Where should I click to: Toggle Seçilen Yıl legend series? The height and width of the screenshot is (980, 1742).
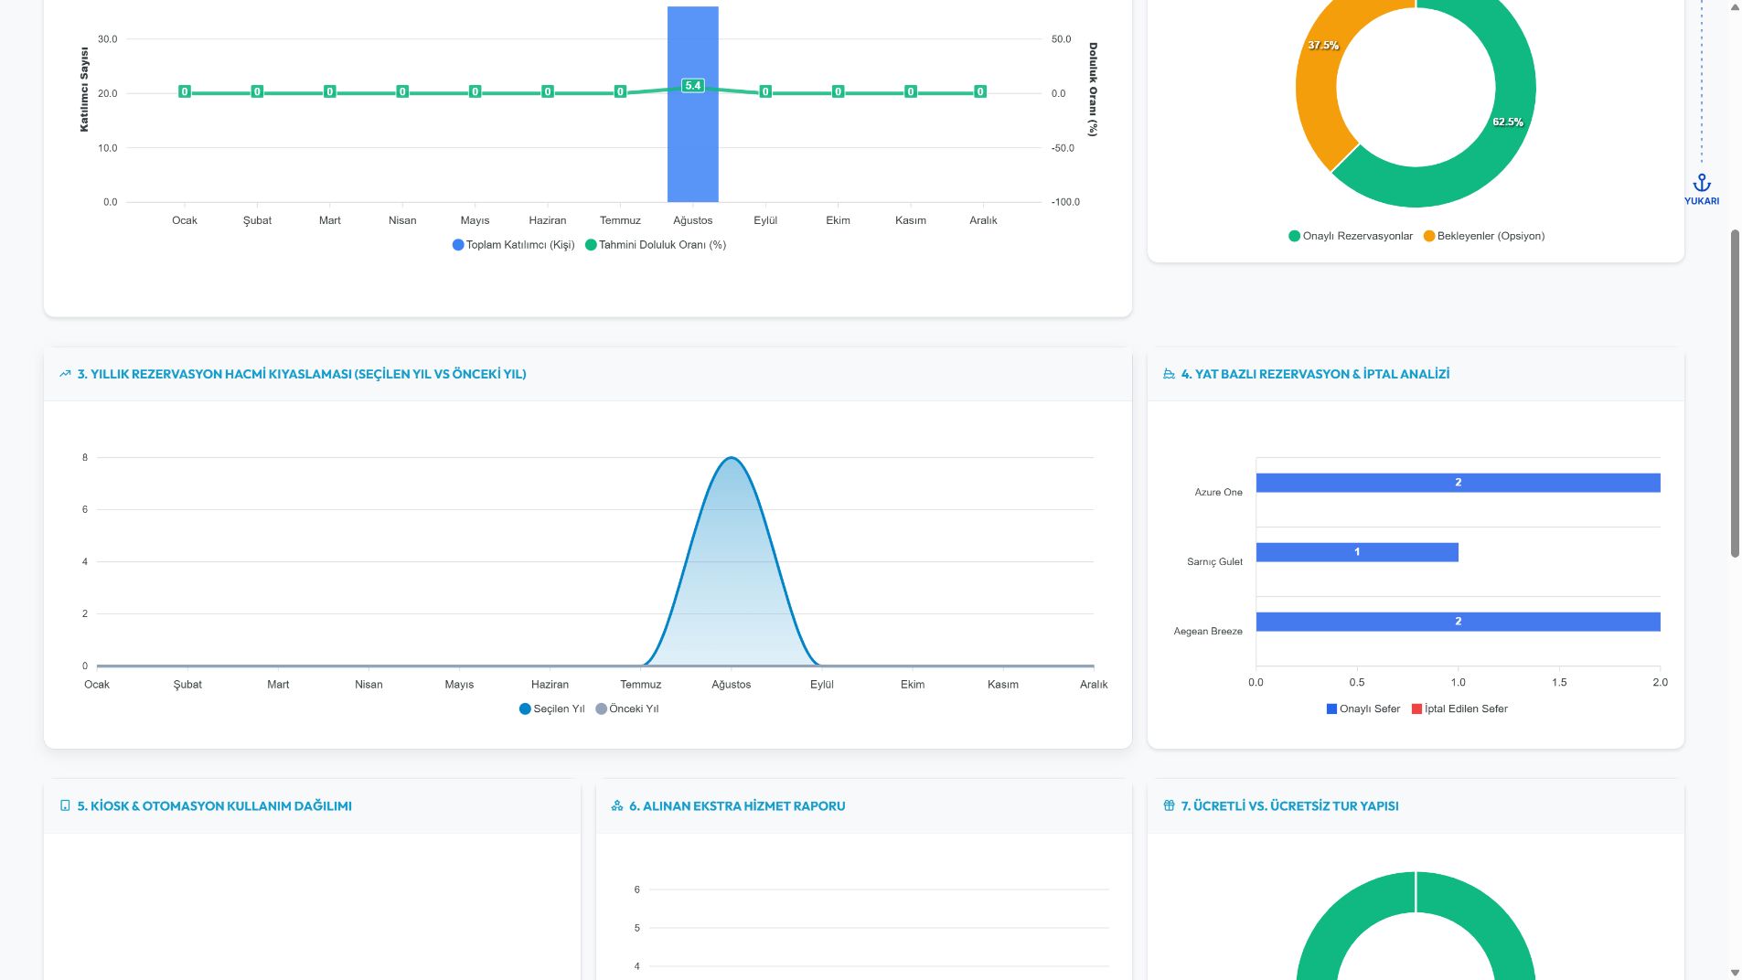(x=551, y=708)
